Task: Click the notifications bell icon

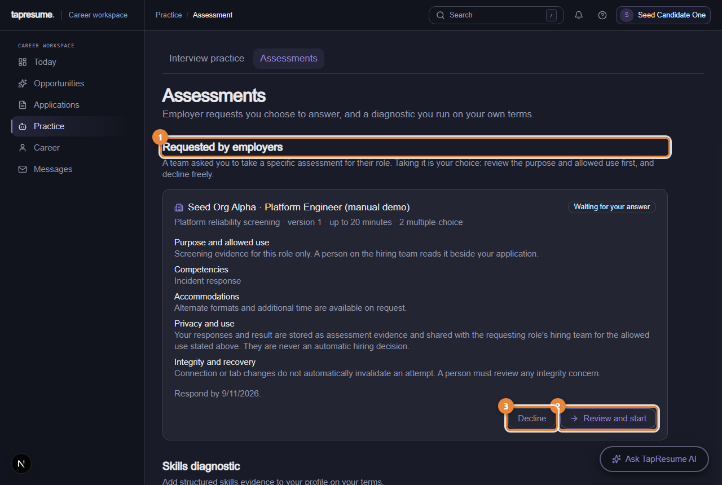Action: 579,15
